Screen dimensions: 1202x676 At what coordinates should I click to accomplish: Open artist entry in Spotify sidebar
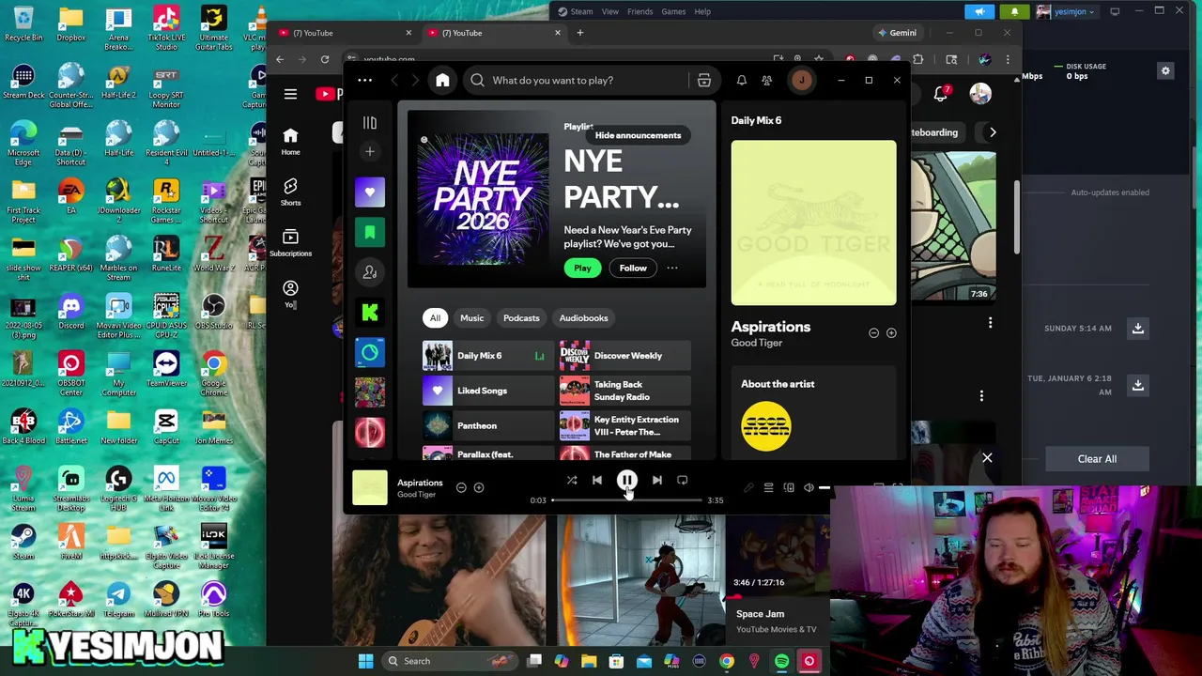[370, 272]
